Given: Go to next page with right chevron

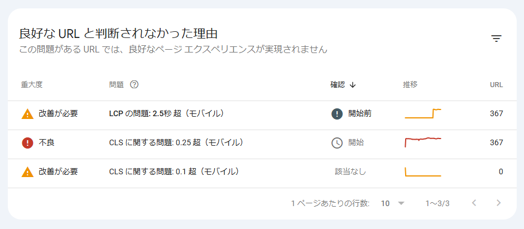Looking at the screenshot, I should (498, 203).
